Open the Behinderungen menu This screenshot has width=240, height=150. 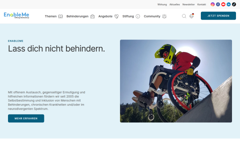coord(78,16)
